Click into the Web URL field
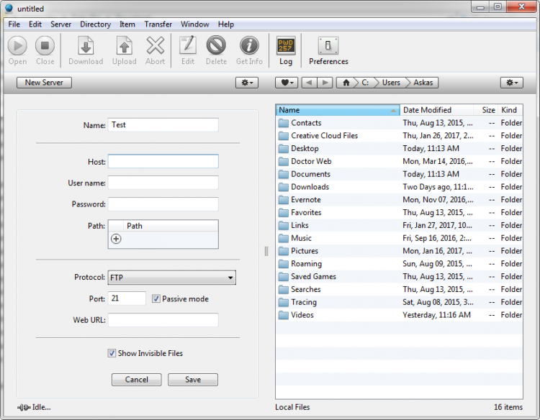540x420 pixels. pyautogui.click(x=163, y=320)
